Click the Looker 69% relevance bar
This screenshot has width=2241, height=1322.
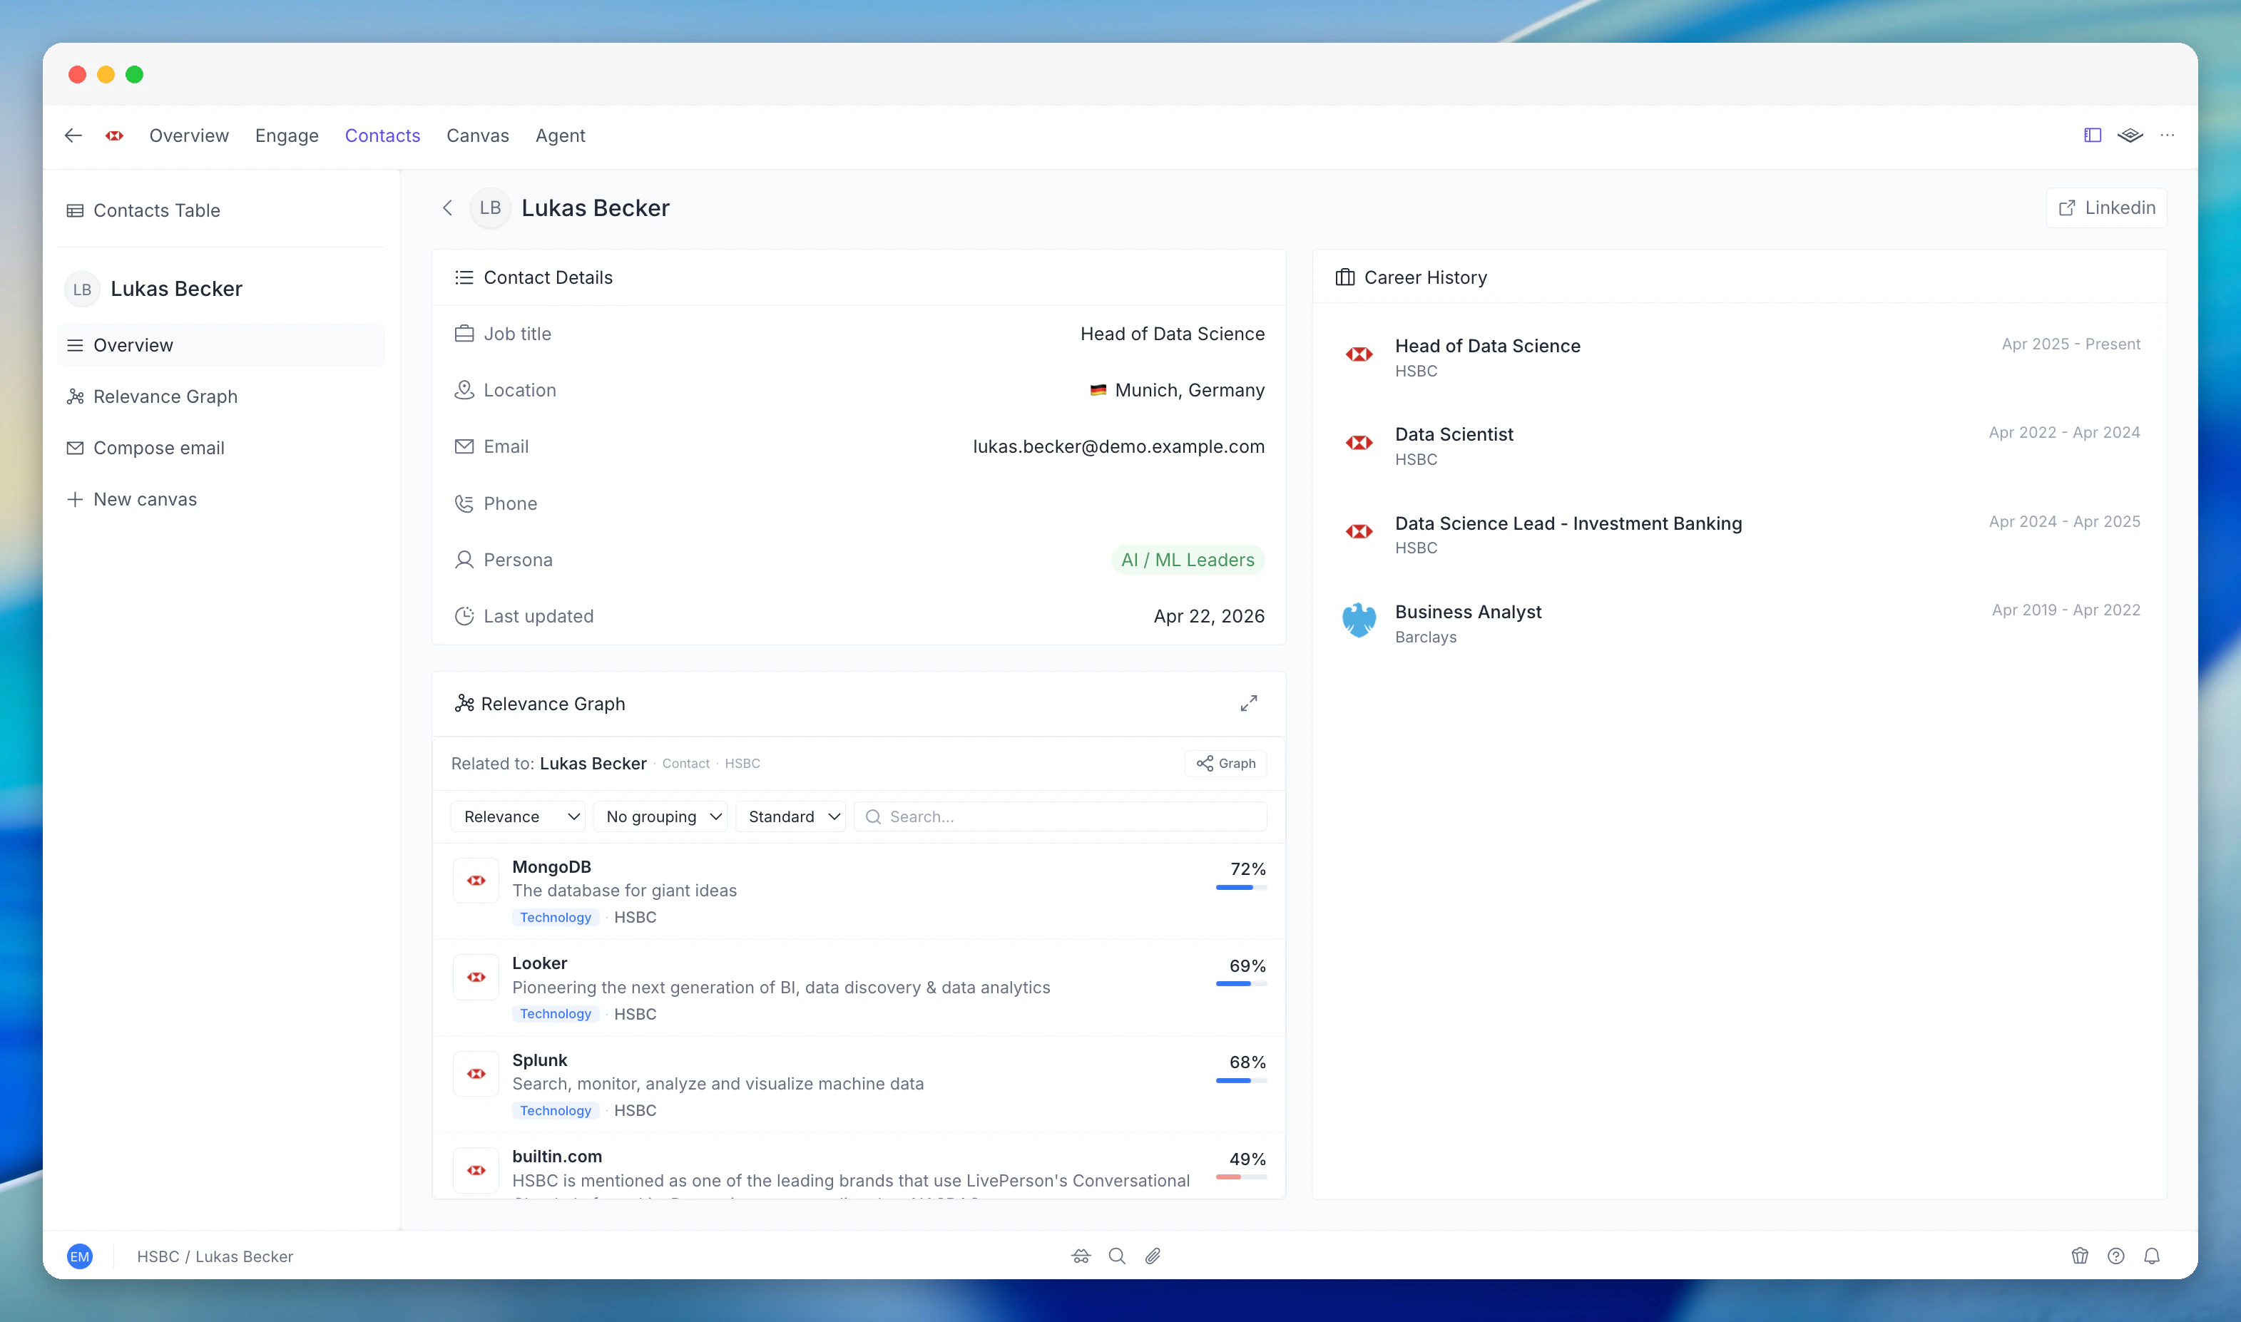1241,983
